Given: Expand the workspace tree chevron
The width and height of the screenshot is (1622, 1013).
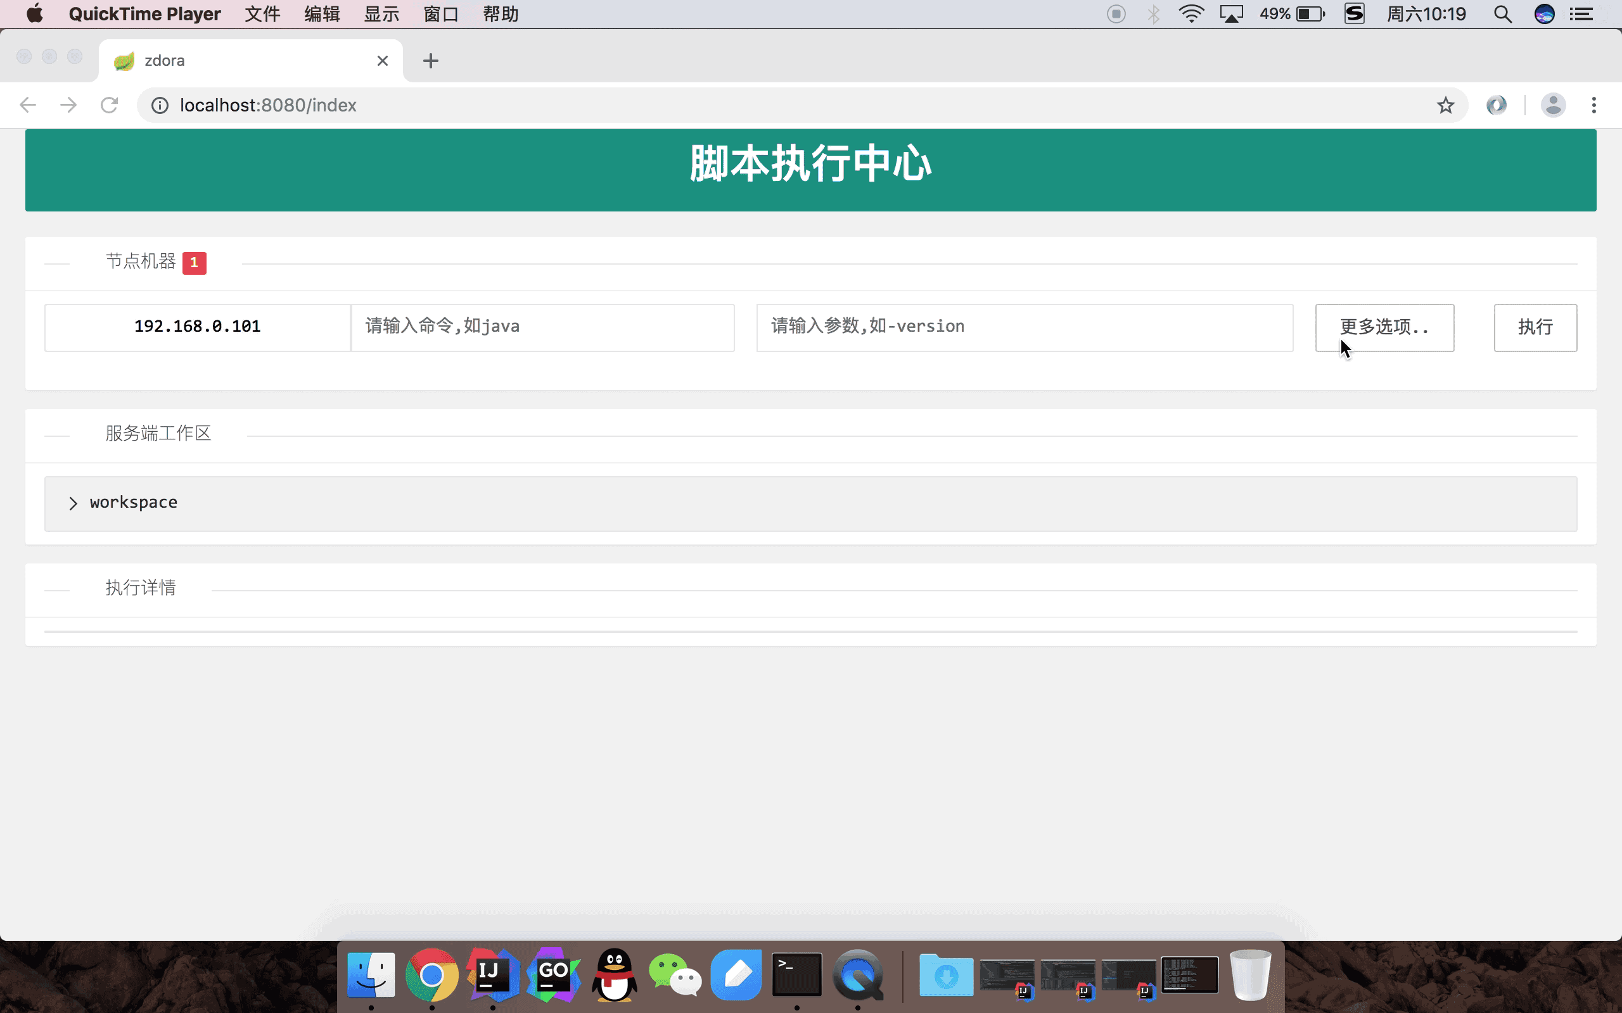Looking at the screenshot, I should pyautogui.click(x=73, y=503).
